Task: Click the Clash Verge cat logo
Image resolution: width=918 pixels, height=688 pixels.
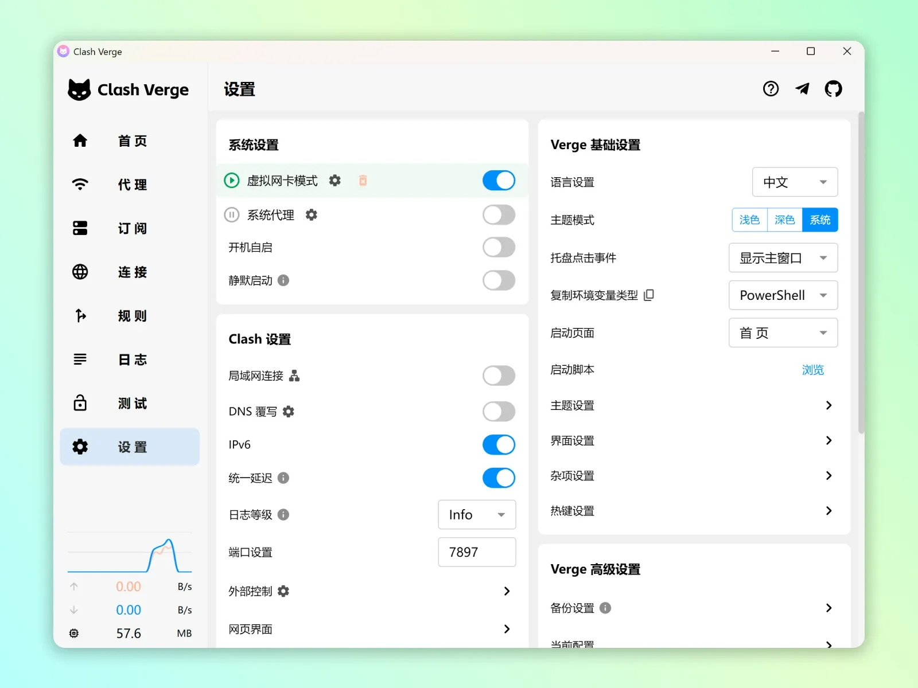Action: (x=79, y=89)
